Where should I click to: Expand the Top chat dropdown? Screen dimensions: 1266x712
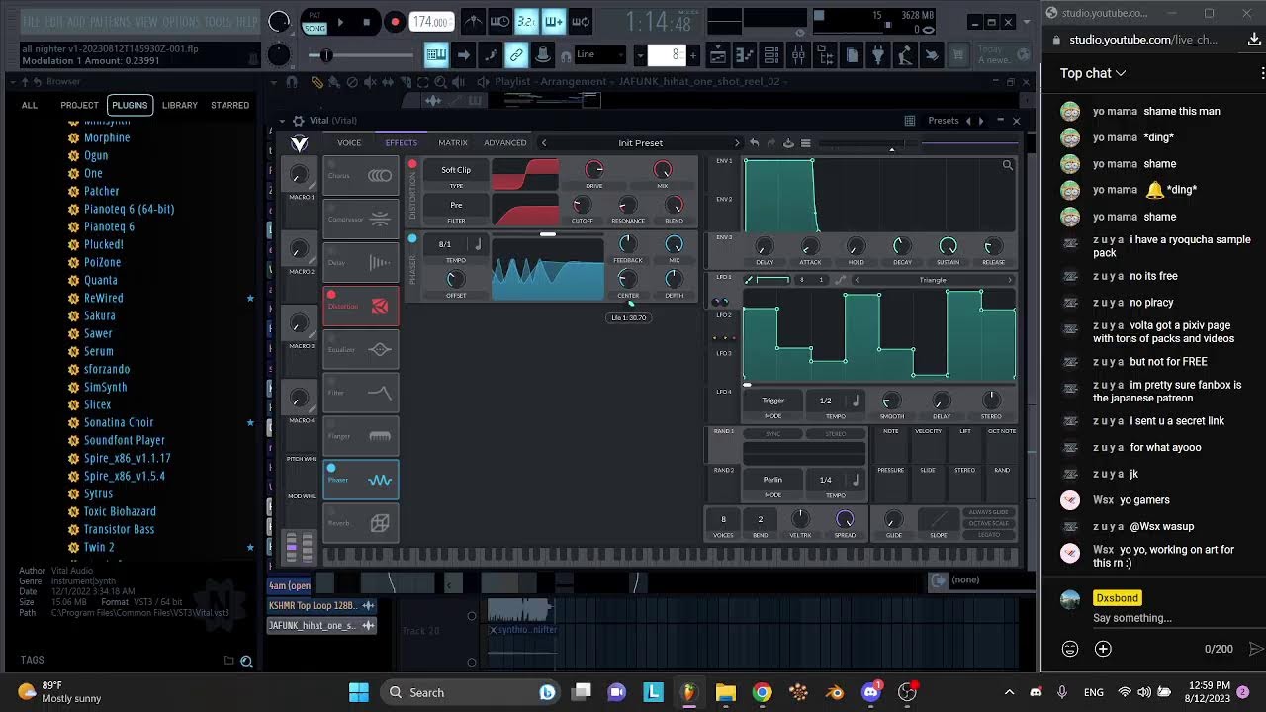1093,73
